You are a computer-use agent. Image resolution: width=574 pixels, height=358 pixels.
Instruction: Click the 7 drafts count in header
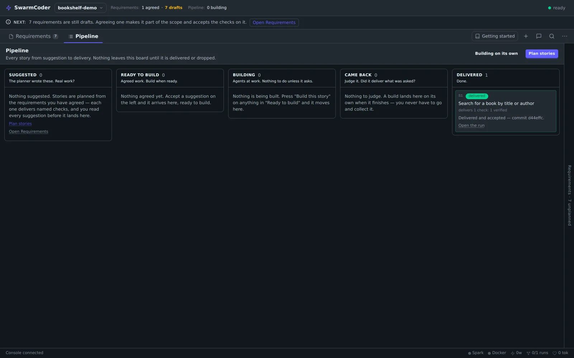(174, 8)
